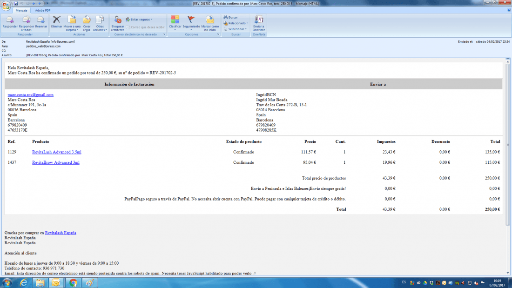
Task: Click the price 111,57 €
Action: point(308,152)
